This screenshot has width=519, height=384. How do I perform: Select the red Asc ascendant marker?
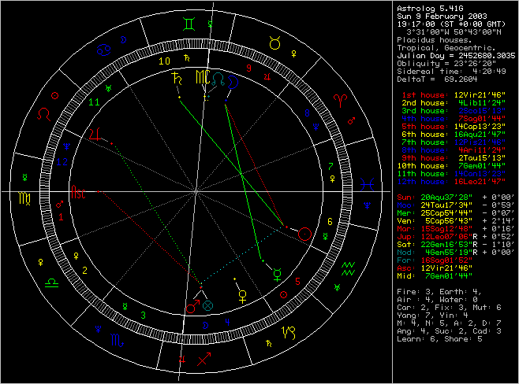click(78, 192)
